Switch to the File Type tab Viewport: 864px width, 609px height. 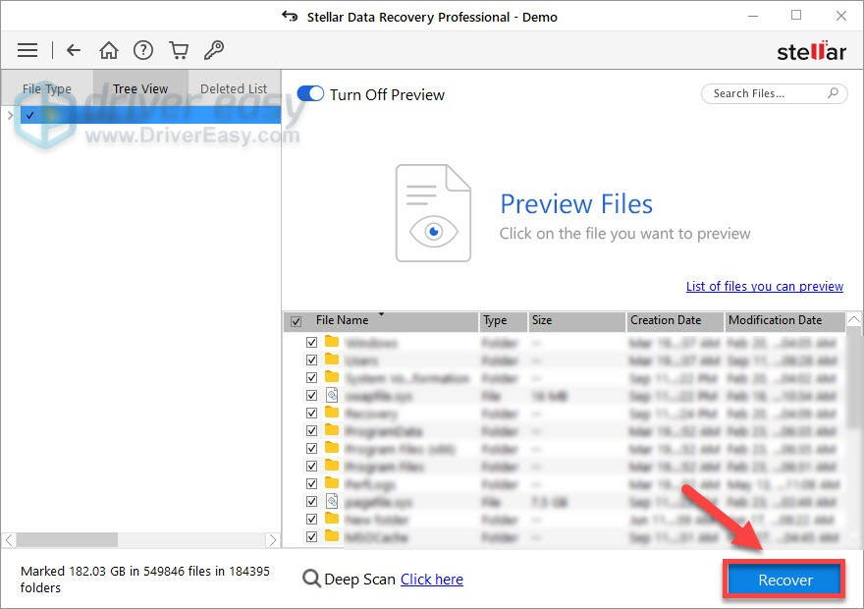[x=47, y=88]
